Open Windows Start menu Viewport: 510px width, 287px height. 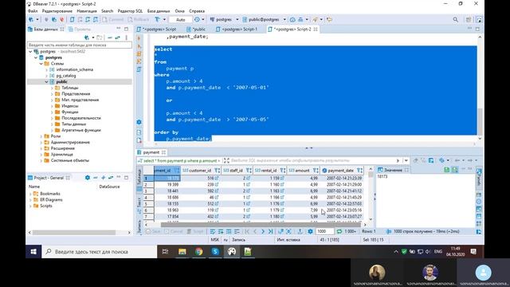point(33,252)
